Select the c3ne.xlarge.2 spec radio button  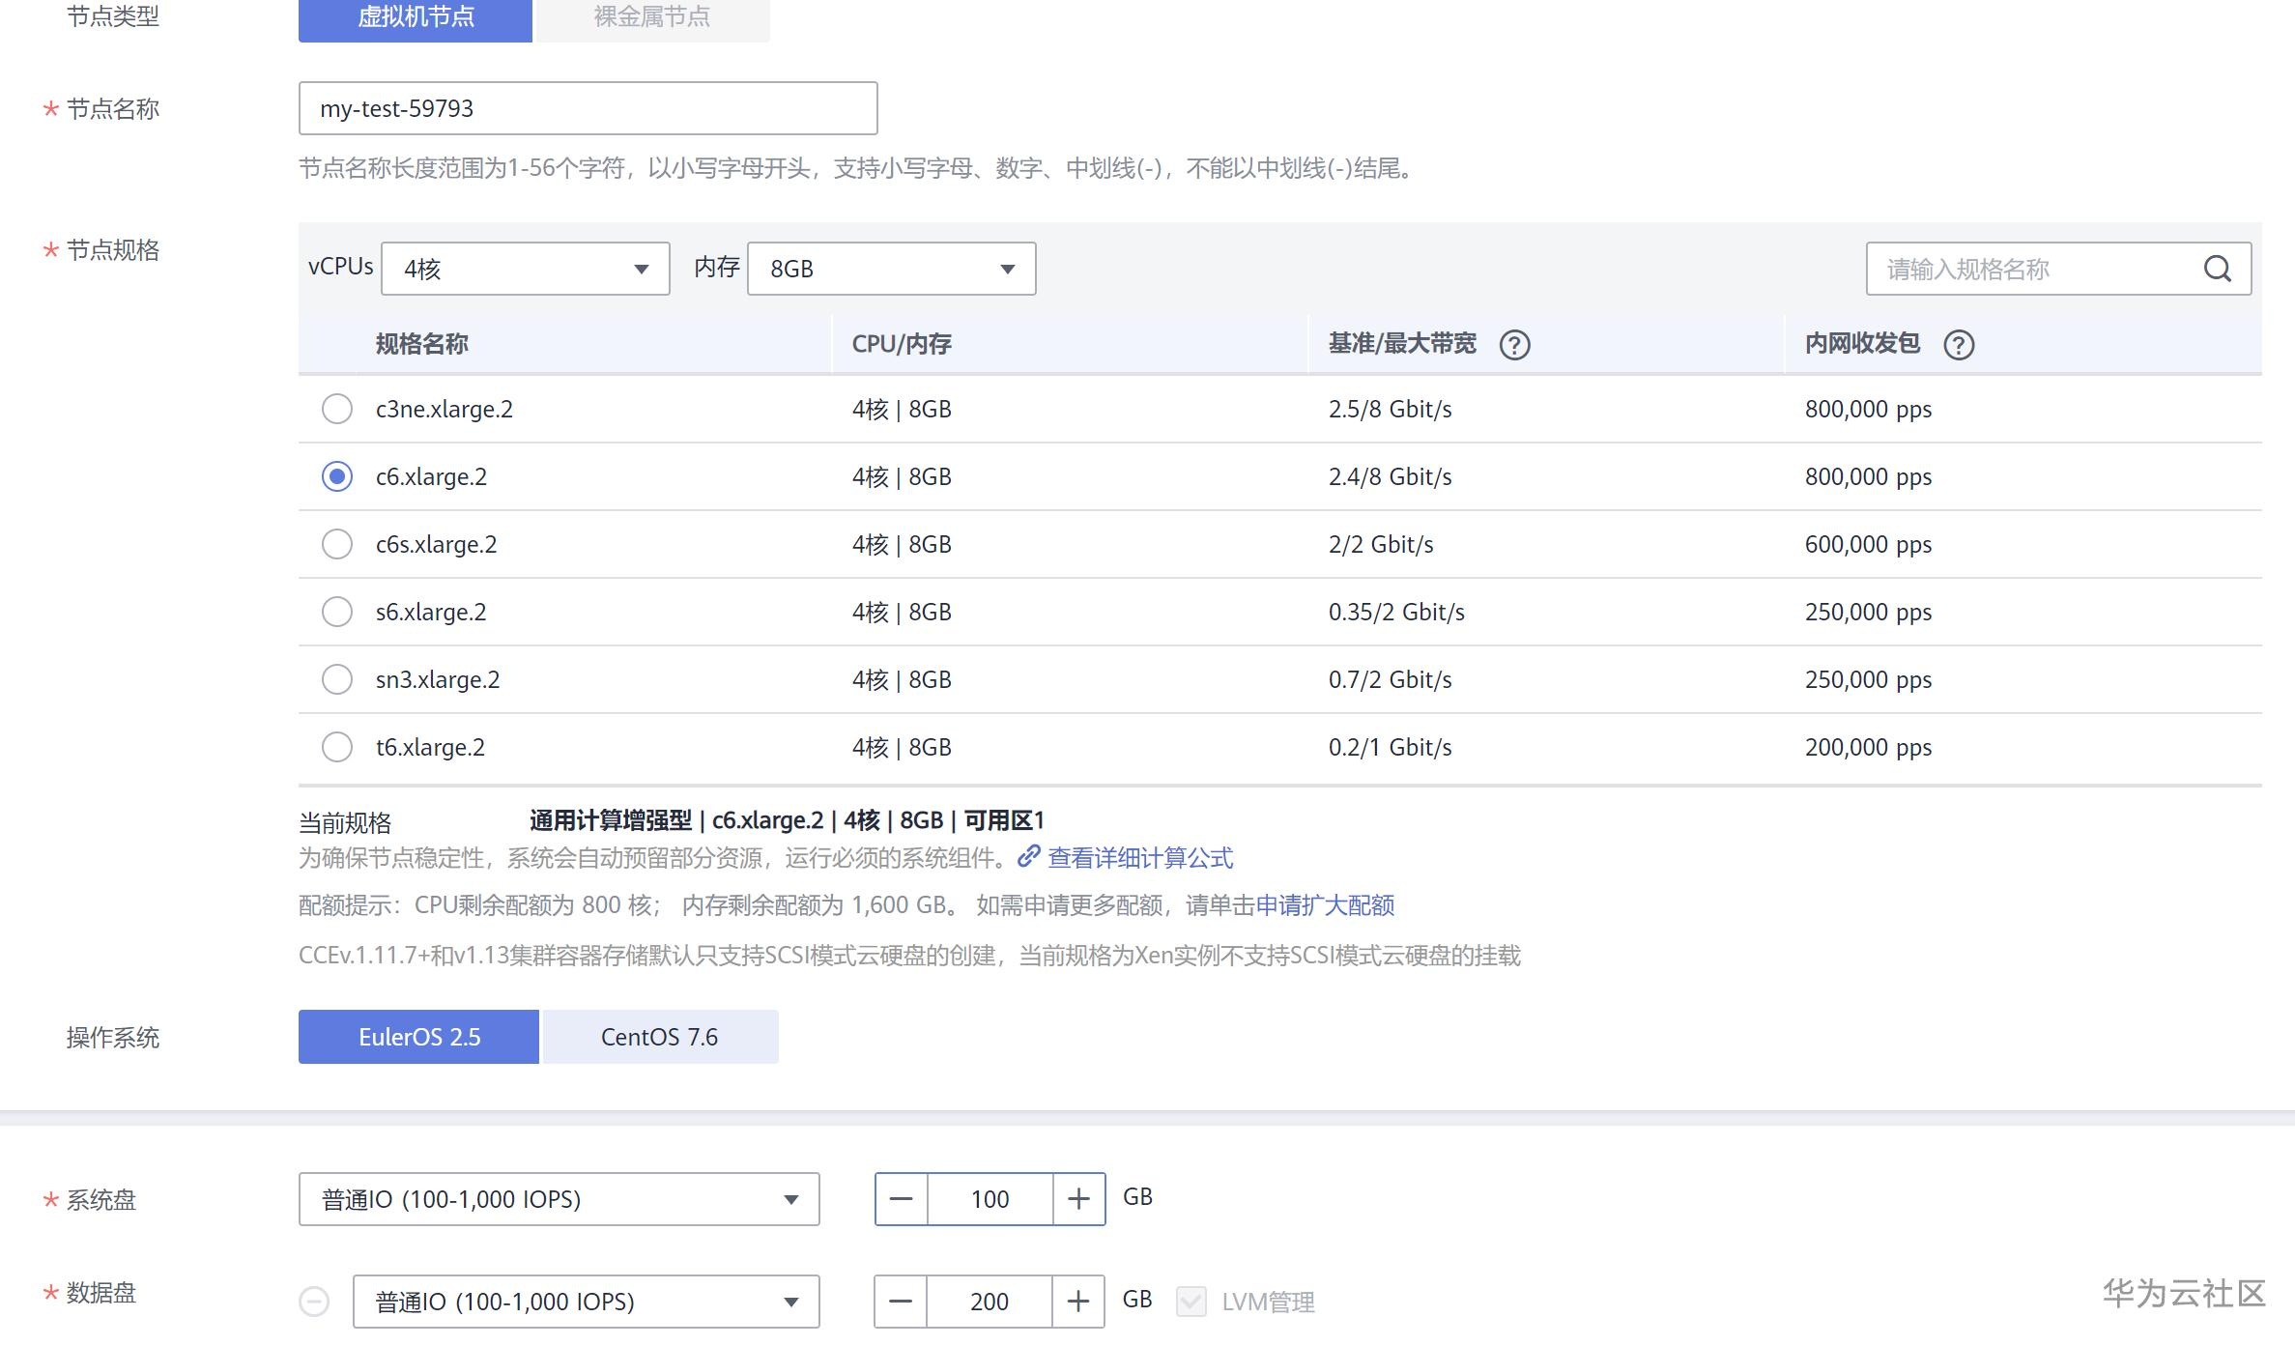pos(337,409)
